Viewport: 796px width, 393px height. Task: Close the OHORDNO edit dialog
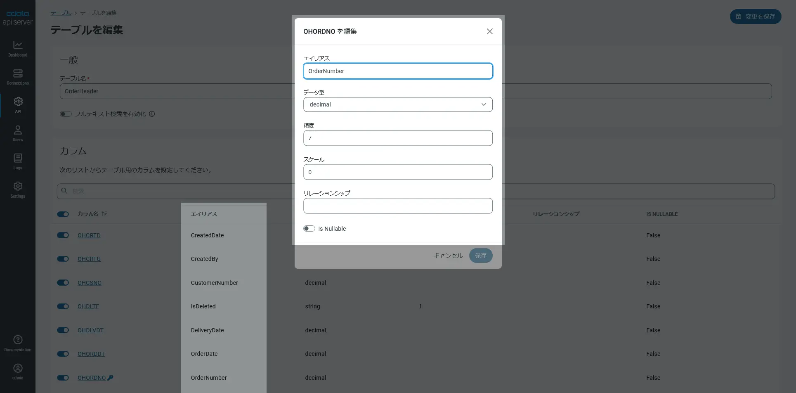click(489, 31)
